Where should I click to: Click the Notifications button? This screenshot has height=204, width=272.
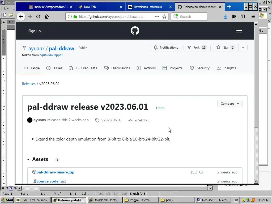166,48
